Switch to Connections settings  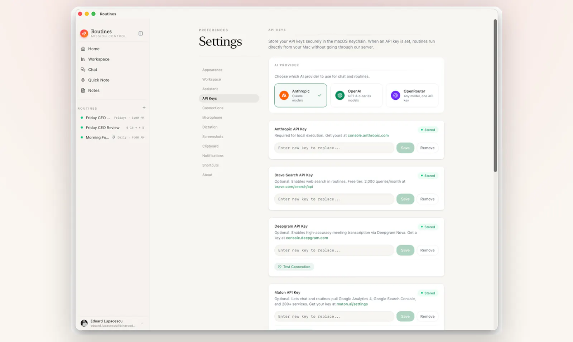coord(229,108)
